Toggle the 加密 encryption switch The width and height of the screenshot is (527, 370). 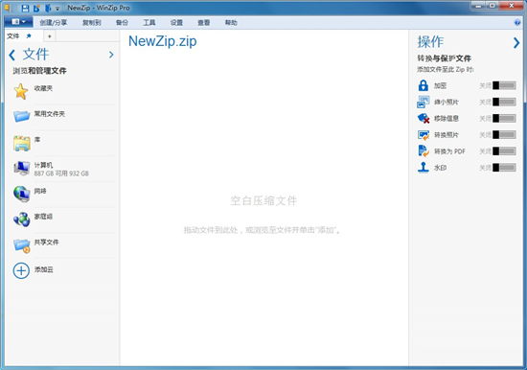(504, 85)
